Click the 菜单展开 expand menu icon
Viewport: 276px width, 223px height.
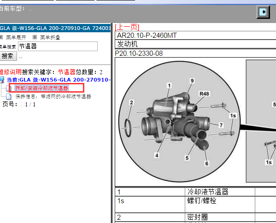coord(1,37)
